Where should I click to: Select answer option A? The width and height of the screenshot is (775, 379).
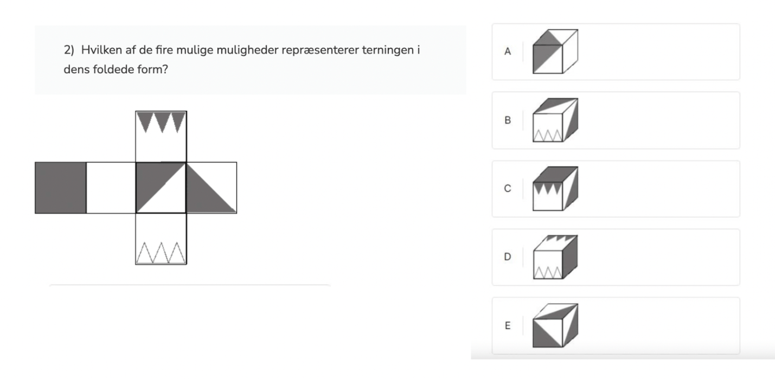(616, 52)
